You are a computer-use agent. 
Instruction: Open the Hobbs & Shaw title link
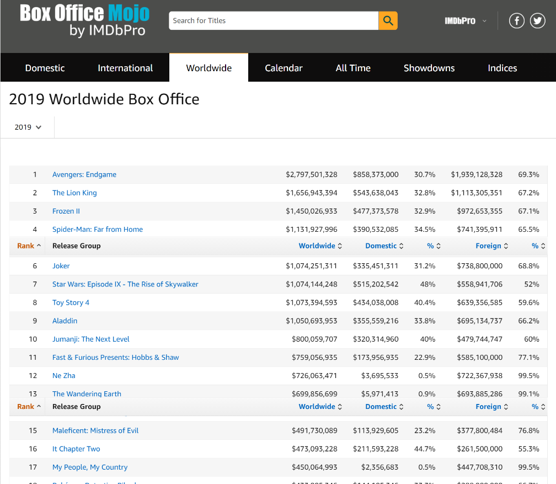(x=116, y=357)
